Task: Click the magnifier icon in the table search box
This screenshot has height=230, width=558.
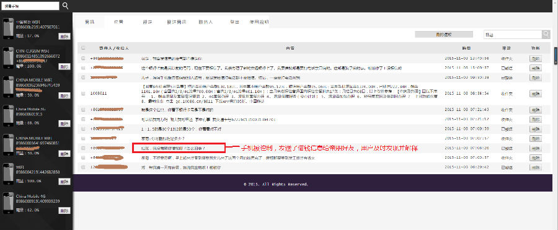Action: [546, 34]
